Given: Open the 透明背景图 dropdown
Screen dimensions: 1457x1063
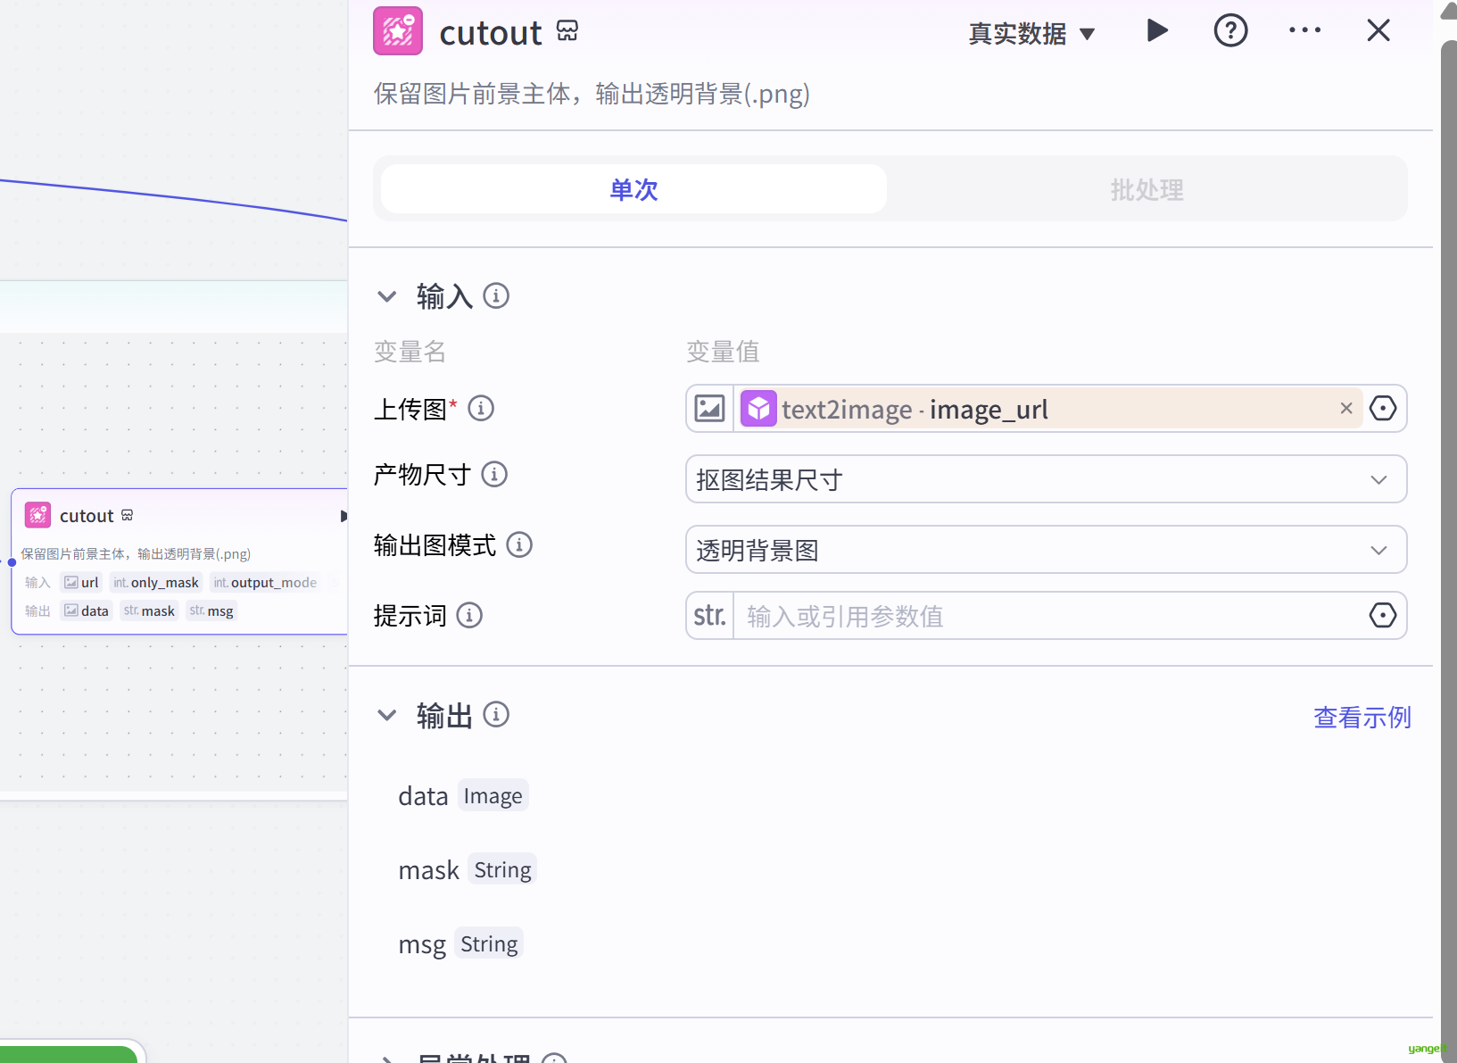Looking at the screenshot, I should click(x=1046, y=550).
